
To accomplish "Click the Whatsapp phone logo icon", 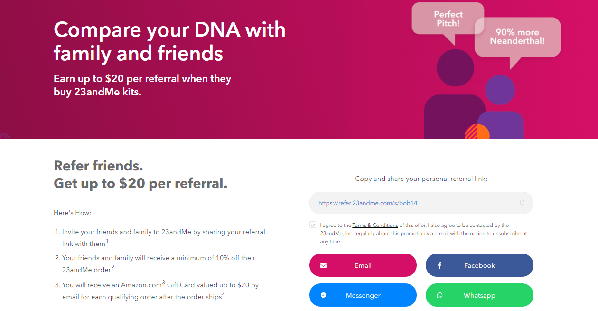I will [x=439, y=295].
